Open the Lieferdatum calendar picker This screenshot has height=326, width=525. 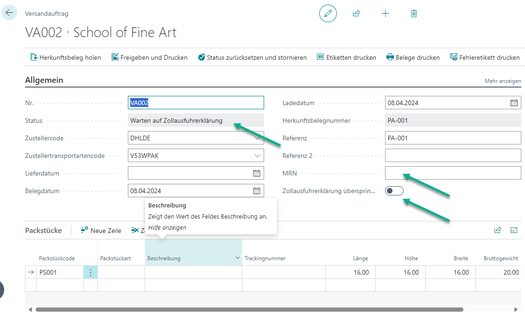point(256,173)
